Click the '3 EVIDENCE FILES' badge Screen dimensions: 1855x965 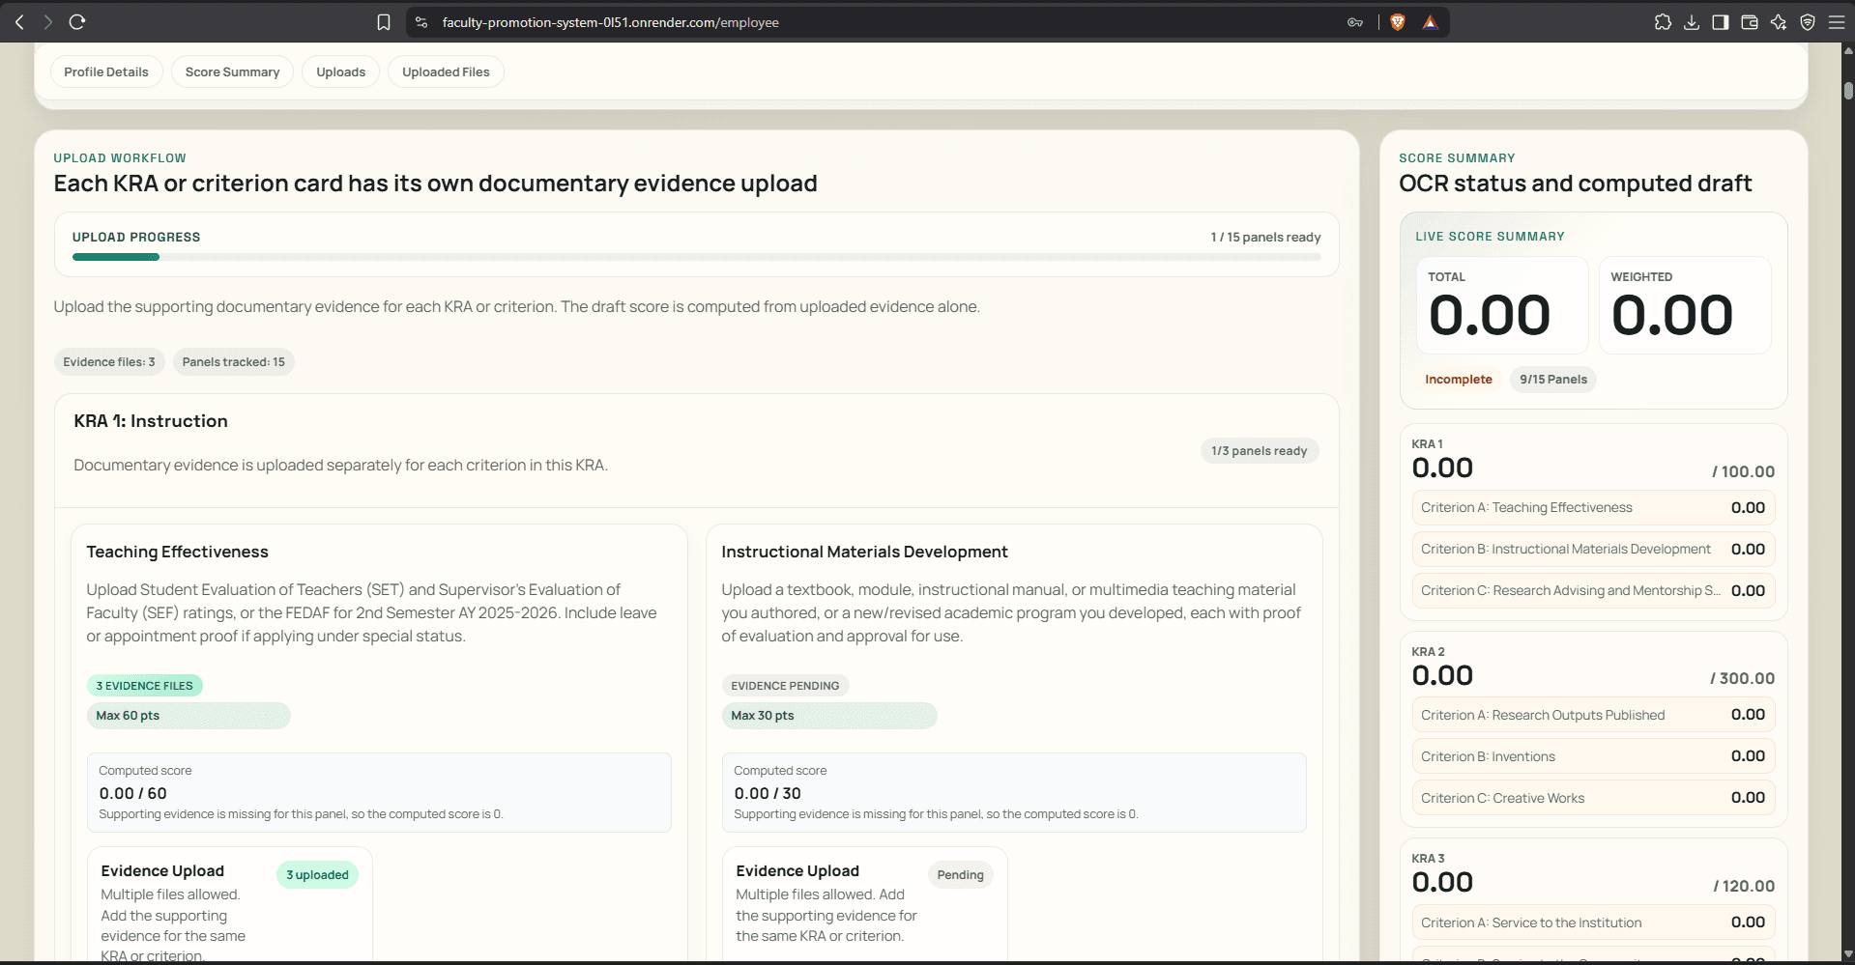tap(144, 686)
